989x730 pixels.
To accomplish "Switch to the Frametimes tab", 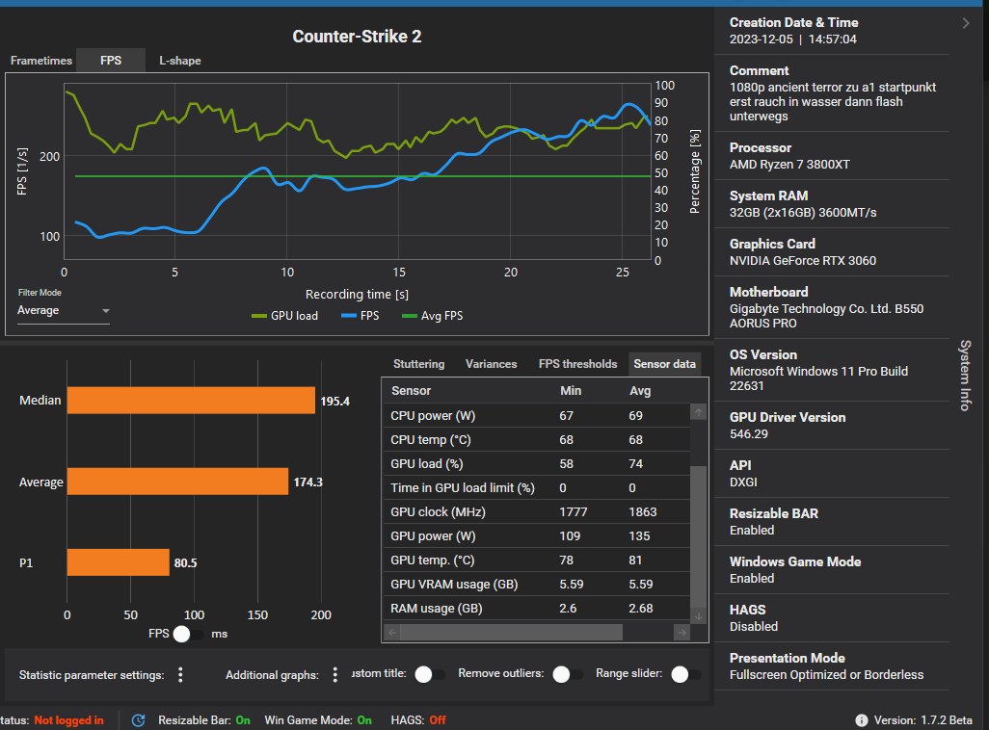I will pos(41,61).
